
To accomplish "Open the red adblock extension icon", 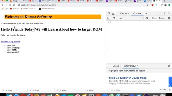I will [x=152, y=5].
